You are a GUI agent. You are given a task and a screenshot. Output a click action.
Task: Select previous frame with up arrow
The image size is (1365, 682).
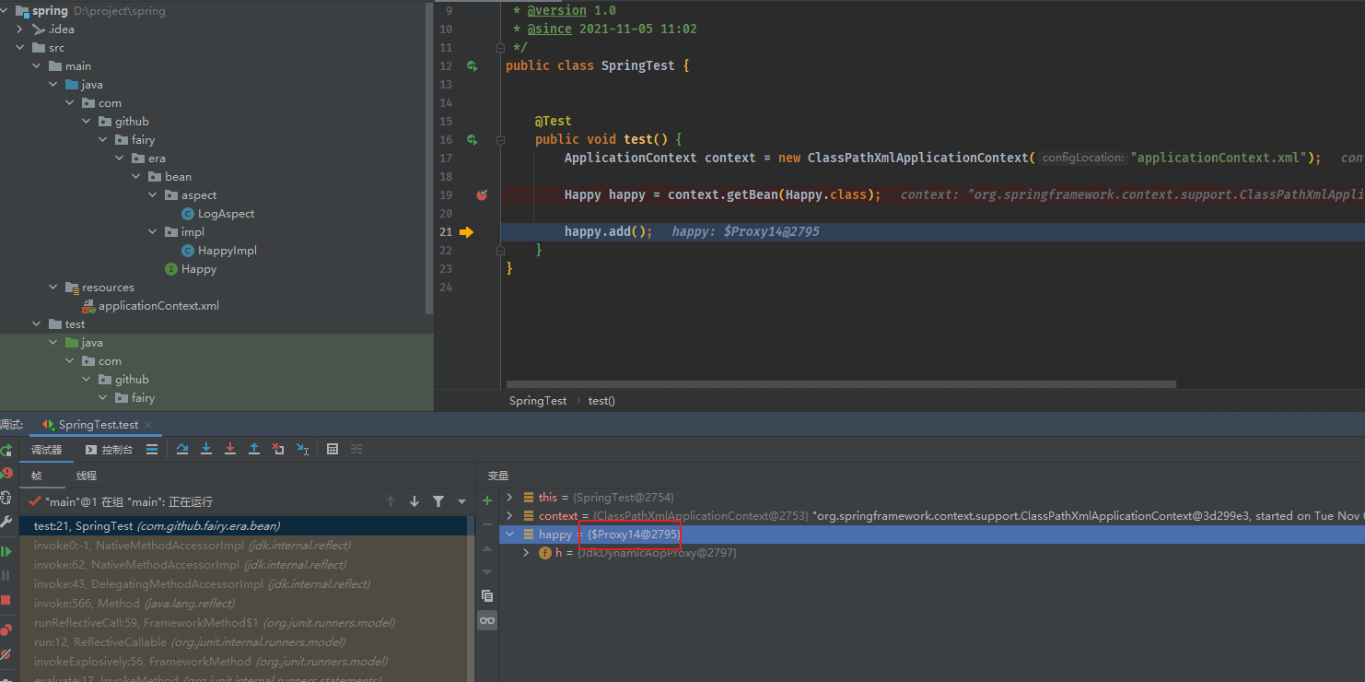391,501
